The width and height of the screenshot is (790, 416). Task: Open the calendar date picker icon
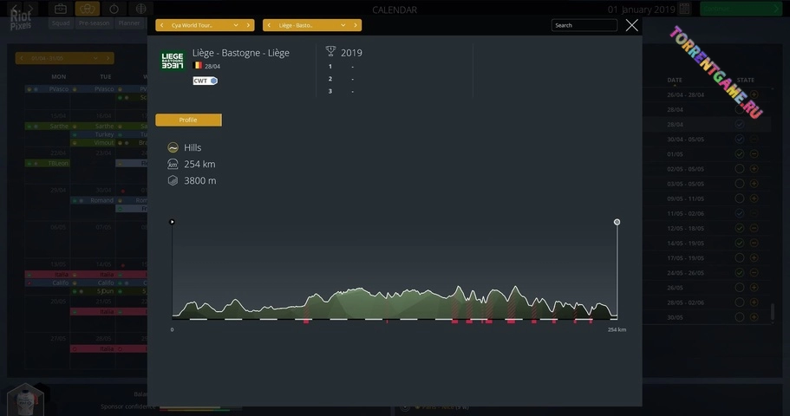click(685, 10)
